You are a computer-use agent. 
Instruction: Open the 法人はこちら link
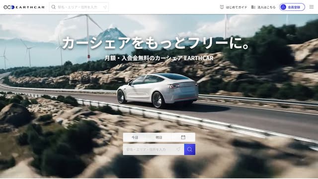(x=263, y=7)
